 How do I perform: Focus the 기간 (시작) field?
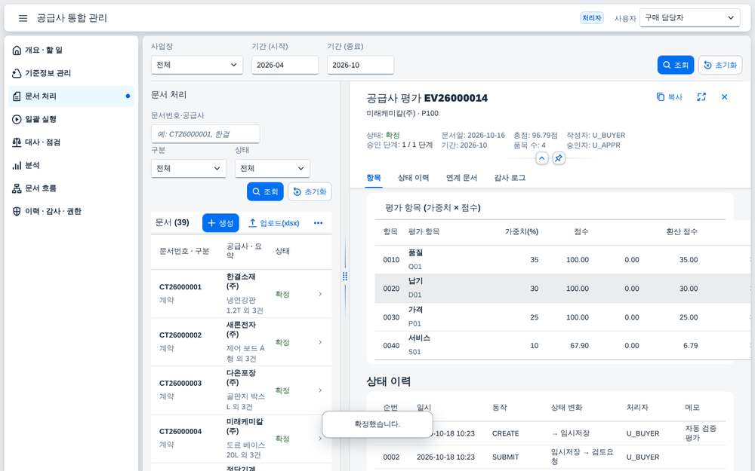pos(285,65)
